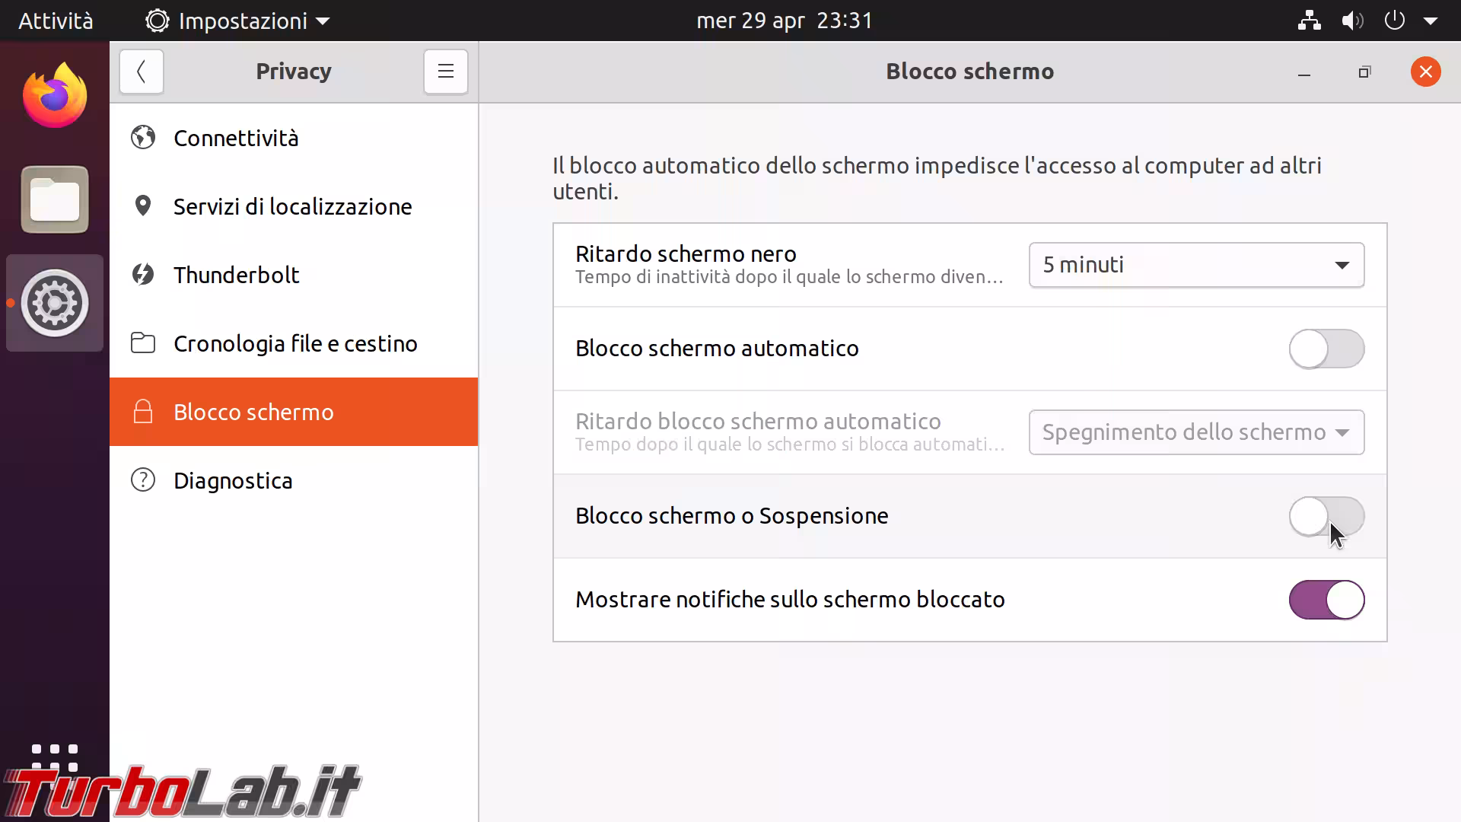This screenshot has height=822, width=1461.
Task: Toggle Blocco schermo o Sospensione switch
Action: (1326, 516)
